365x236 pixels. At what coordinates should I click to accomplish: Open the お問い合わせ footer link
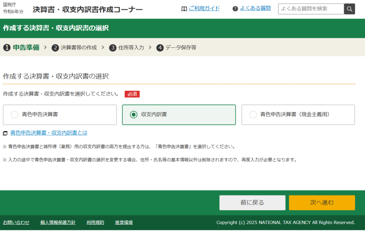pos(16,222)
